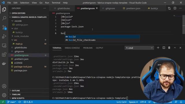Click feedback icon in status bar
Viewport: 185px width, 104px height.
[176, 102]
